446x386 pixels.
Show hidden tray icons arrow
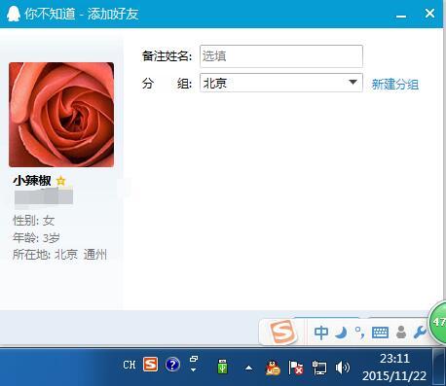click(248, 368)
